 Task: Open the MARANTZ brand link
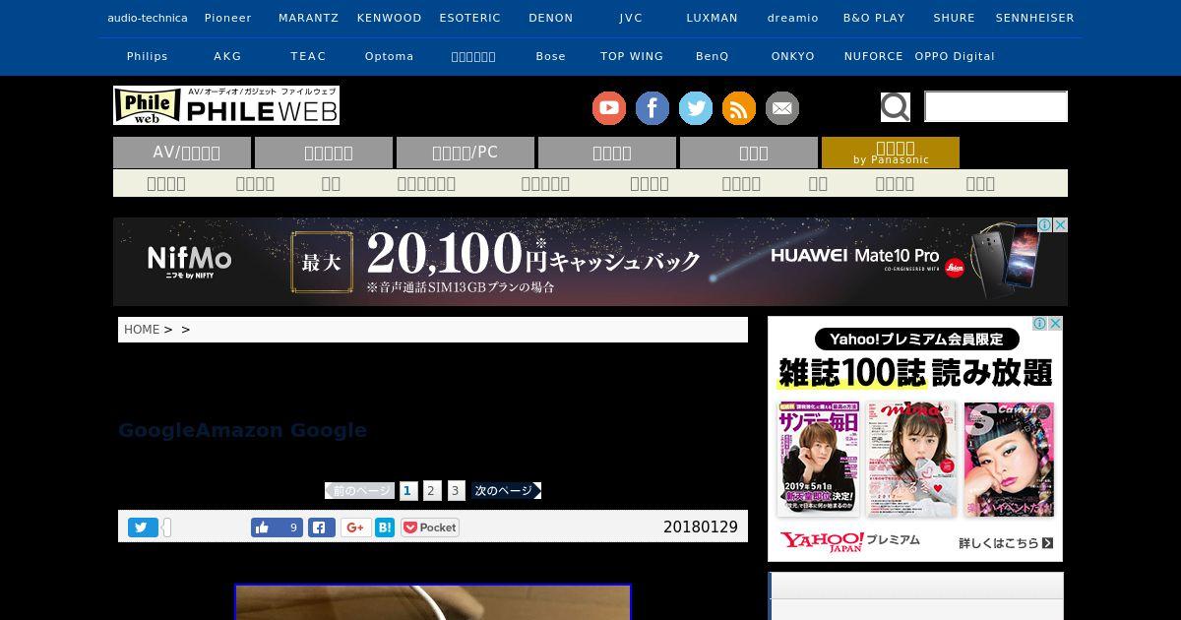309,18
